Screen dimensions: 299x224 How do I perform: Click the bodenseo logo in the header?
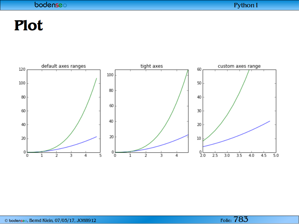[51, 5]
